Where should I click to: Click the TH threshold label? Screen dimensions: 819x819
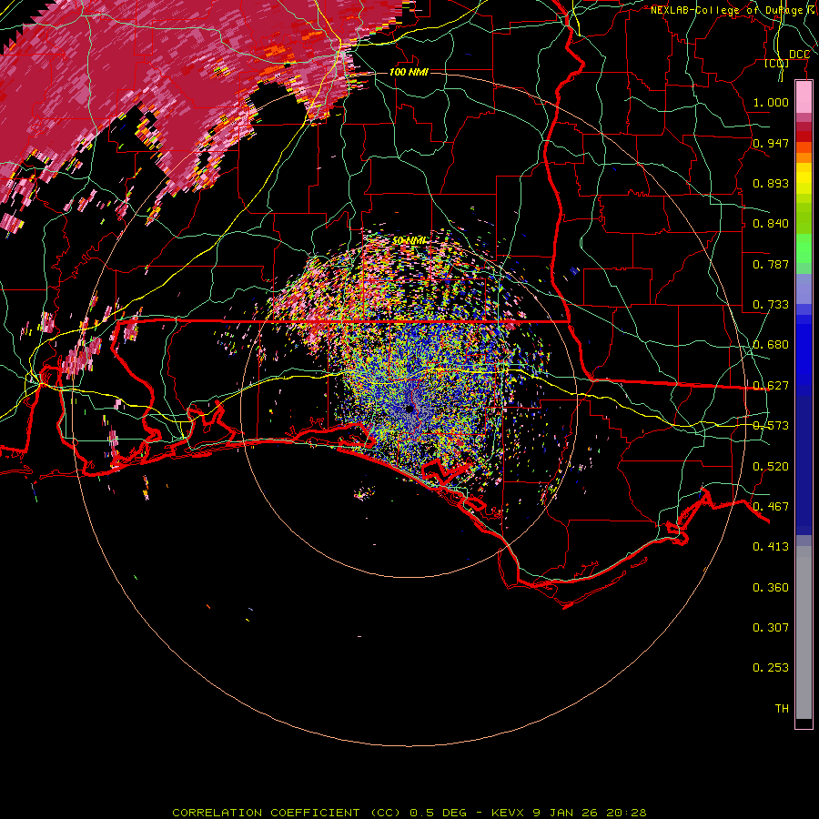point(782,709)
